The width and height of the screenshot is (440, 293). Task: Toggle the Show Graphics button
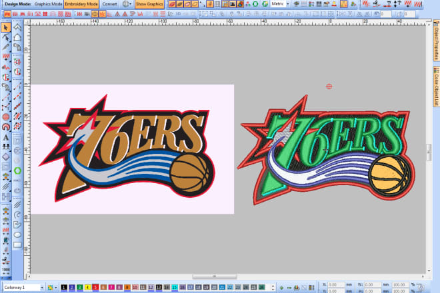pos(149,4)
